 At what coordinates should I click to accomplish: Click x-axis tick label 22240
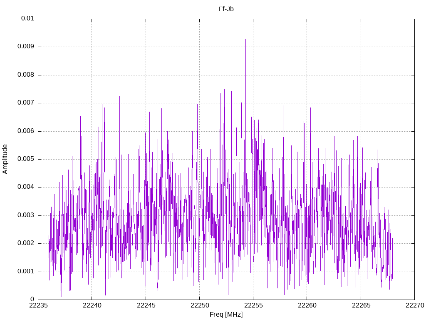[92, 305]
